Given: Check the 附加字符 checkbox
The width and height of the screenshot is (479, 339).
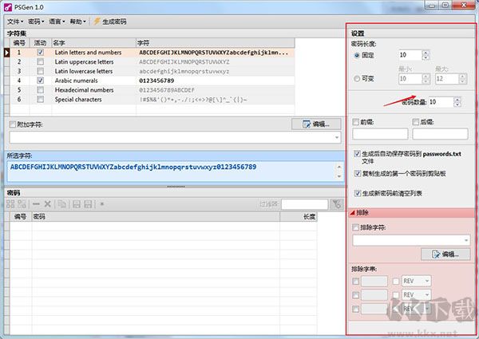Looking at the screenshot, I should pyautogui.click(x=13, y=124).
